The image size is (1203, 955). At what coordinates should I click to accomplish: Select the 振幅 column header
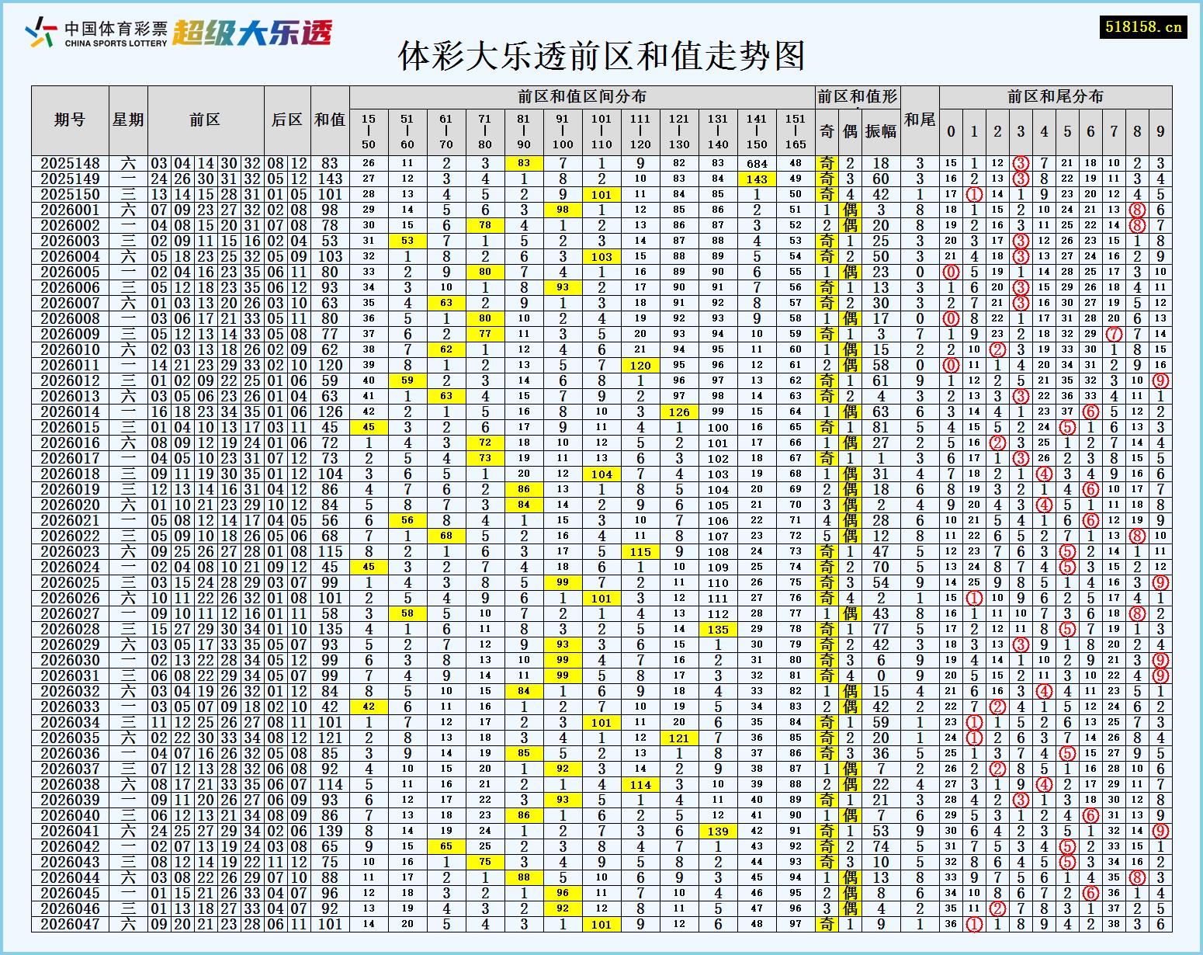click(881, 131)
